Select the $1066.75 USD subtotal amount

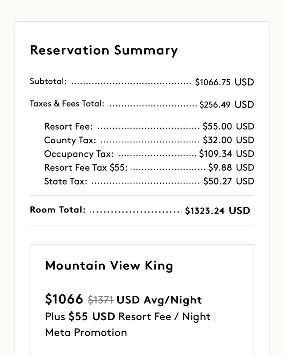click(x=224, y=82)
